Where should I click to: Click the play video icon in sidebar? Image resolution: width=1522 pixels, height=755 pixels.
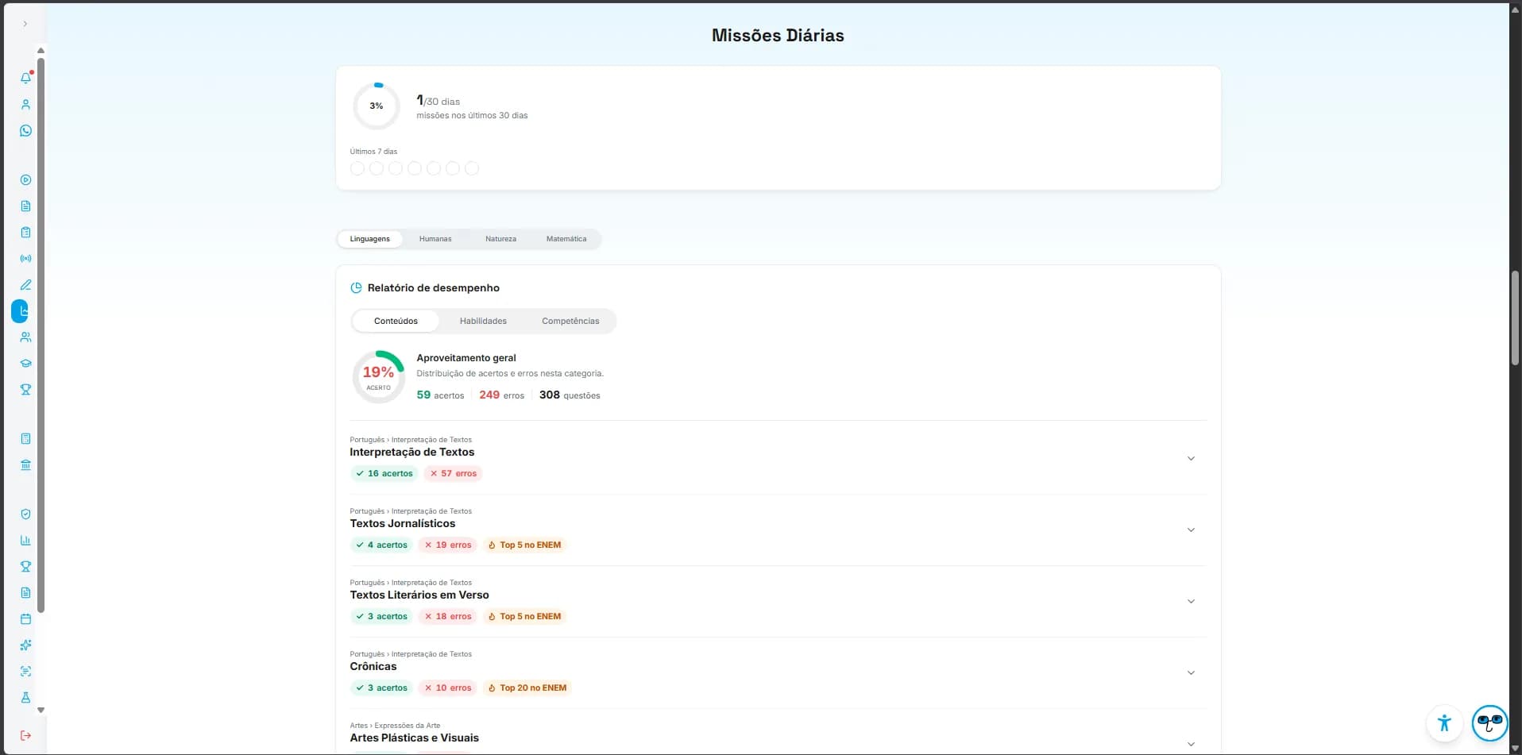pyautogui.click(x=25, y=179)
